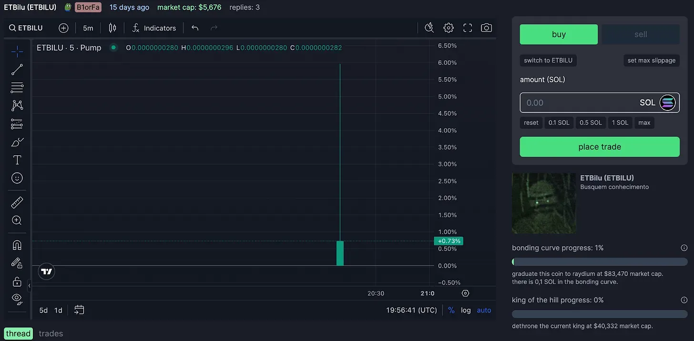Viewport: 694px width, 341px height.
Task: Change the 5m time interval
Action: tap(88, 28)
